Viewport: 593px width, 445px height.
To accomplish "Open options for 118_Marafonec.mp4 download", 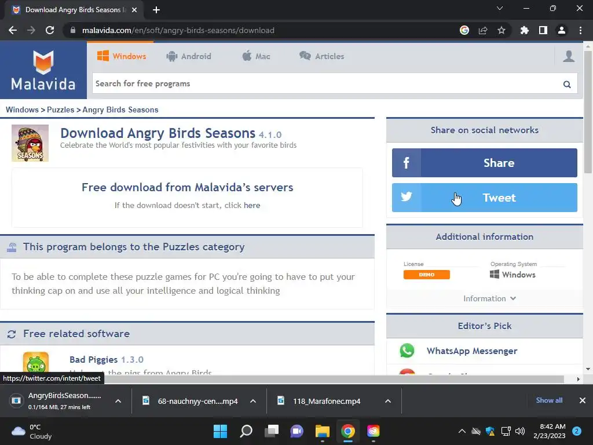I will tap(387, 401).
